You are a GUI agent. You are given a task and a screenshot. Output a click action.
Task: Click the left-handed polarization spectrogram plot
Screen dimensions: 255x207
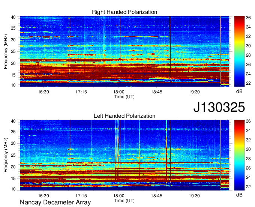124,155
